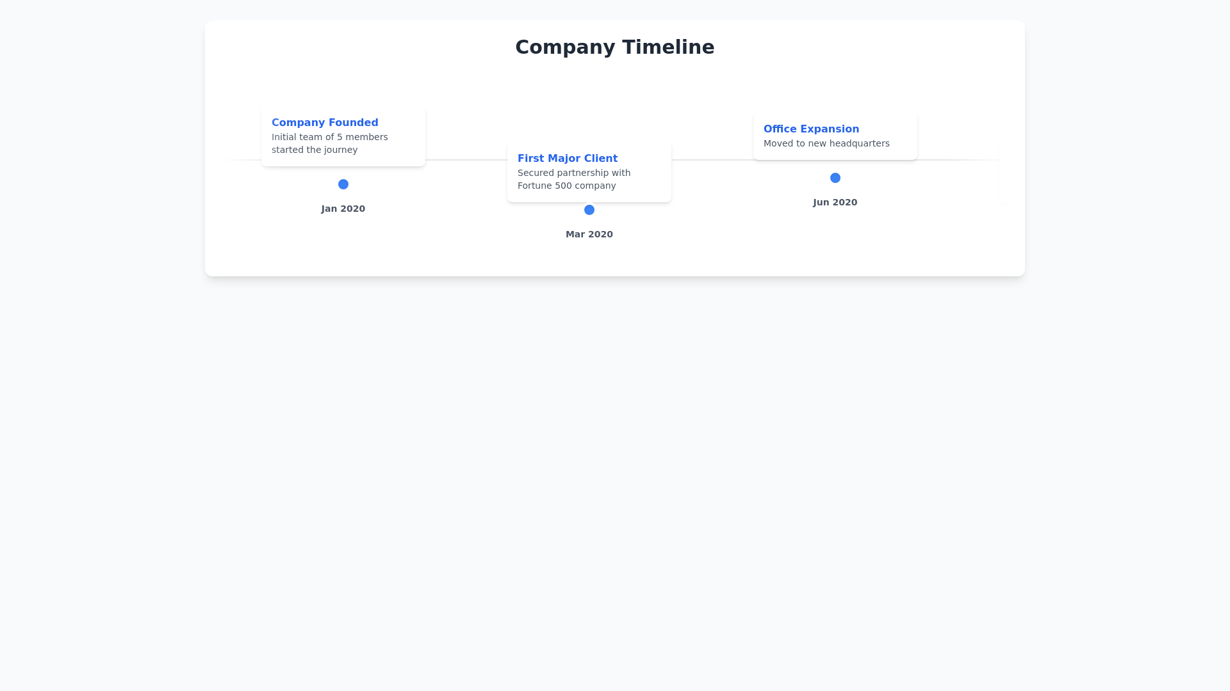
Task: Click the text about five initial team members
Action: point(329,143)
